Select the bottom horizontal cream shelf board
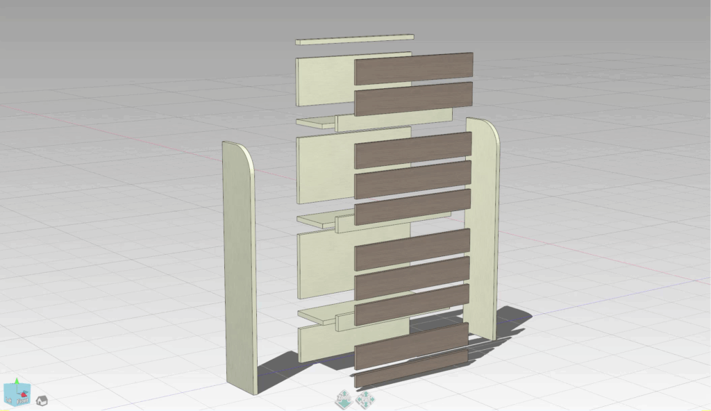 (x=317, y=314)
